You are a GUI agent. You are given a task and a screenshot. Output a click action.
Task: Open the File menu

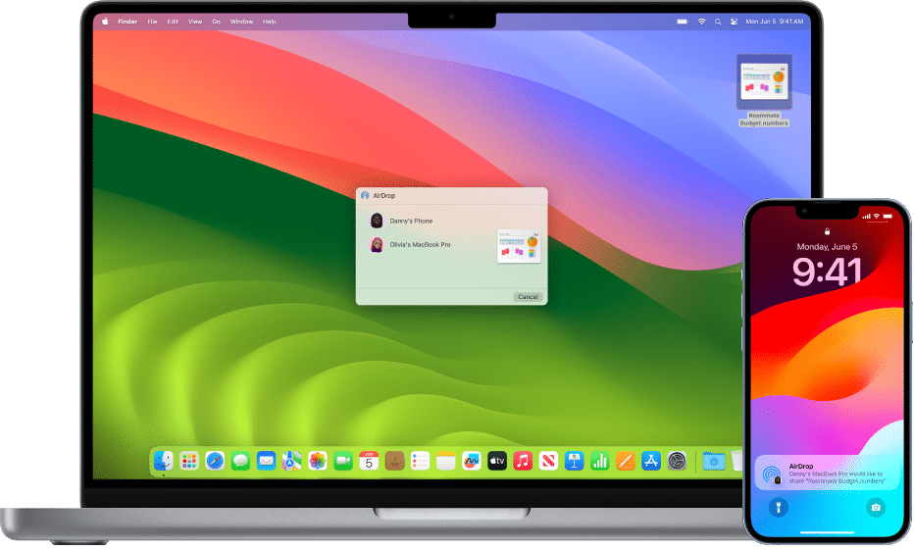[152, 22]
